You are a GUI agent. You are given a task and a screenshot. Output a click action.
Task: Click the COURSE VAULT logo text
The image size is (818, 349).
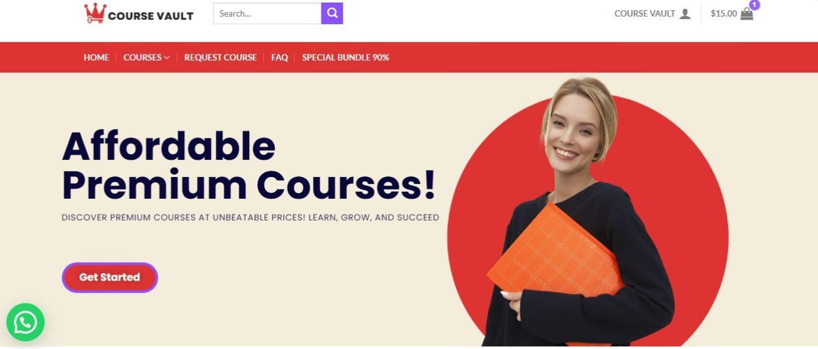[x=151, y=16]
